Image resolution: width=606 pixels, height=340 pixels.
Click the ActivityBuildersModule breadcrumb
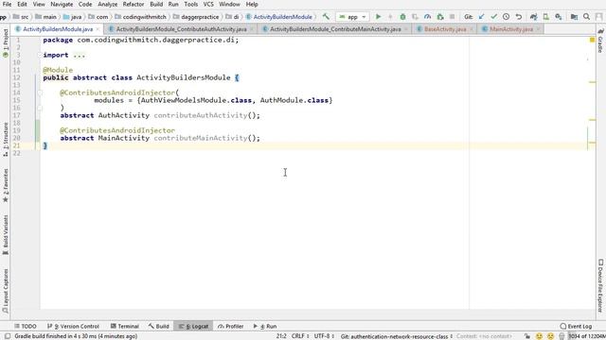pos(278,17)
